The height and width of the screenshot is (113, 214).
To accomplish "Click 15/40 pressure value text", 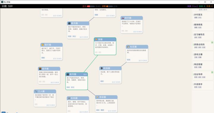I will point(98,6).
